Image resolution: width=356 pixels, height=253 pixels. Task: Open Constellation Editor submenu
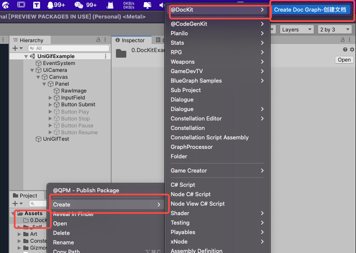(218, 119)
